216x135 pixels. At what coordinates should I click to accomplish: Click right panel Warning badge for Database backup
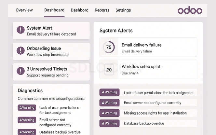[109, 123]
